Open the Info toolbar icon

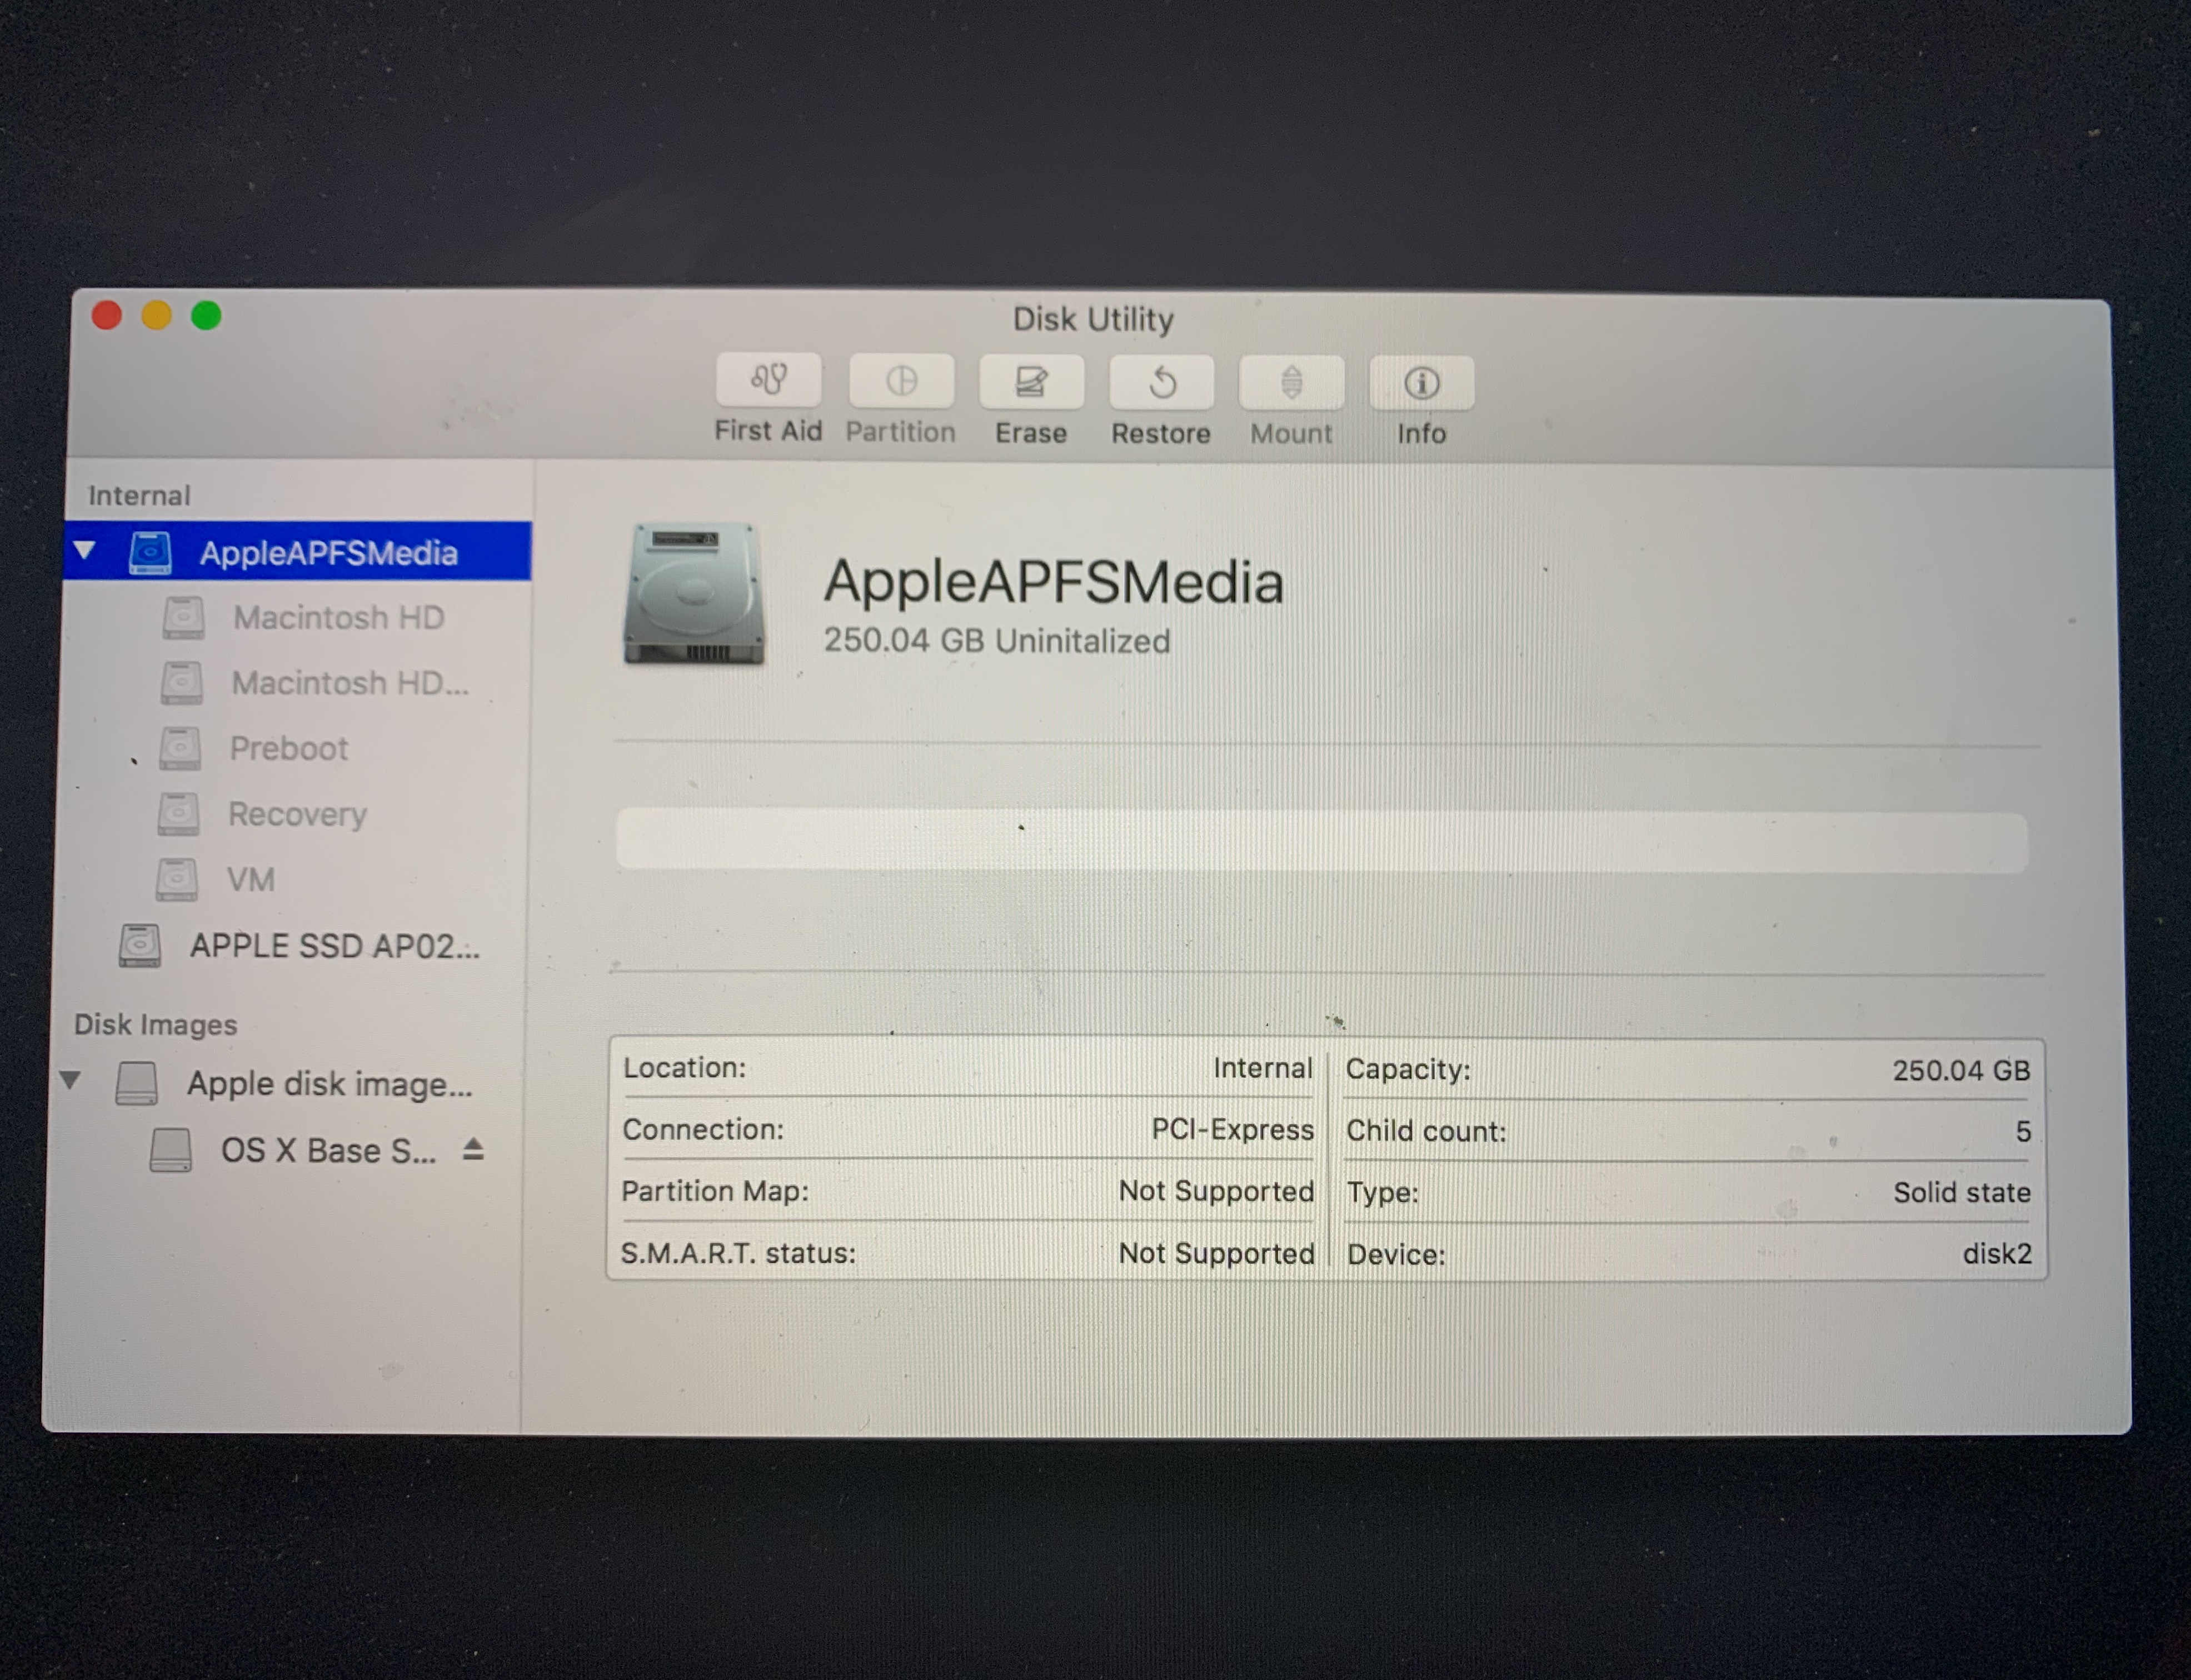coord(1421,383)
